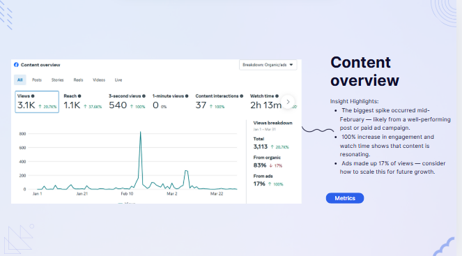Select the Content interactions 37 metric
462x256 pixels.
tap(220, 102)
